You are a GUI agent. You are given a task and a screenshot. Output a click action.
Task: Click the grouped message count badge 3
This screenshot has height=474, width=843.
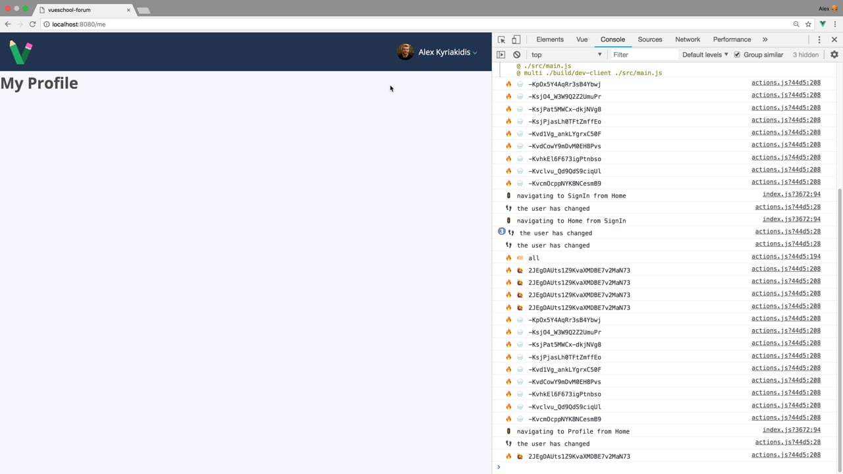point(501,232)
